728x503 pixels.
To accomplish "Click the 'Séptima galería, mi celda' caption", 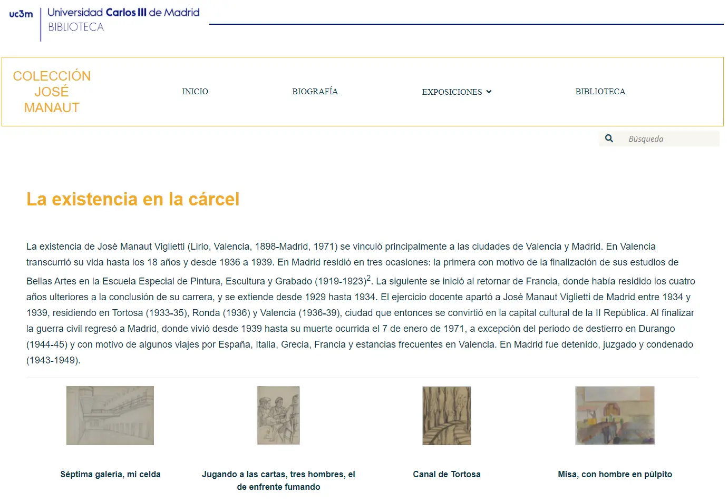I will point(110,474).
